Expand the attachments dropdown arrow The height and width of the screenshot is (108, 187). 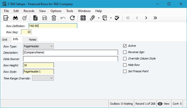[99, 18]
